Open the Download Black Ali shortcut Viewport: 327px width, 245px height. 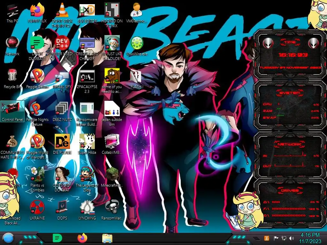tap(12, 220)
